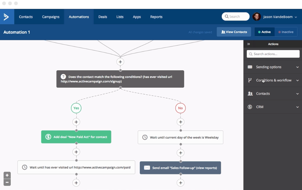
Task: Click the Sending options envelope icon
Action: 250,67
